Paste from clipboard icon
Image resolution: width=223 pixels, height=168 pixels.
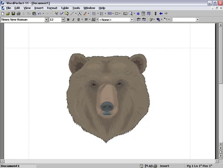[x=34, y=14]
